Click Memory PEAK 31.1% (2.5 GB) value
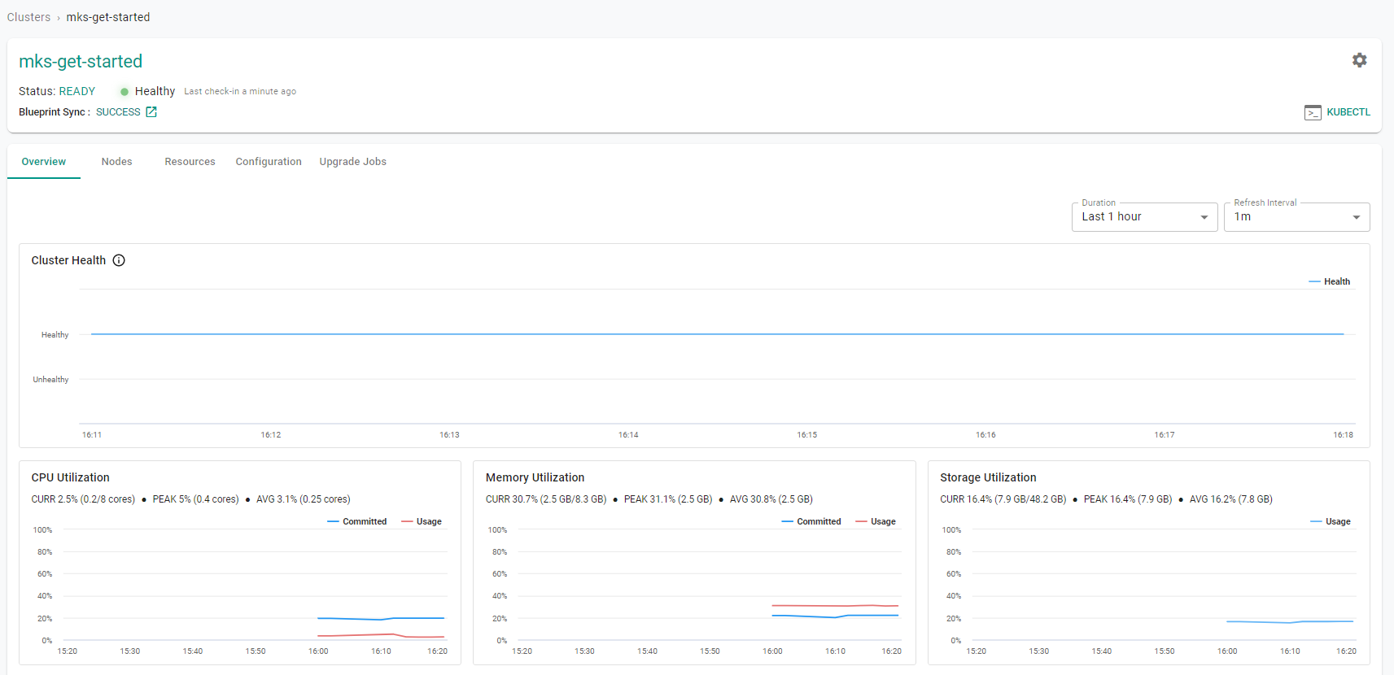The image size is (1394, 675). pos(668,499)
